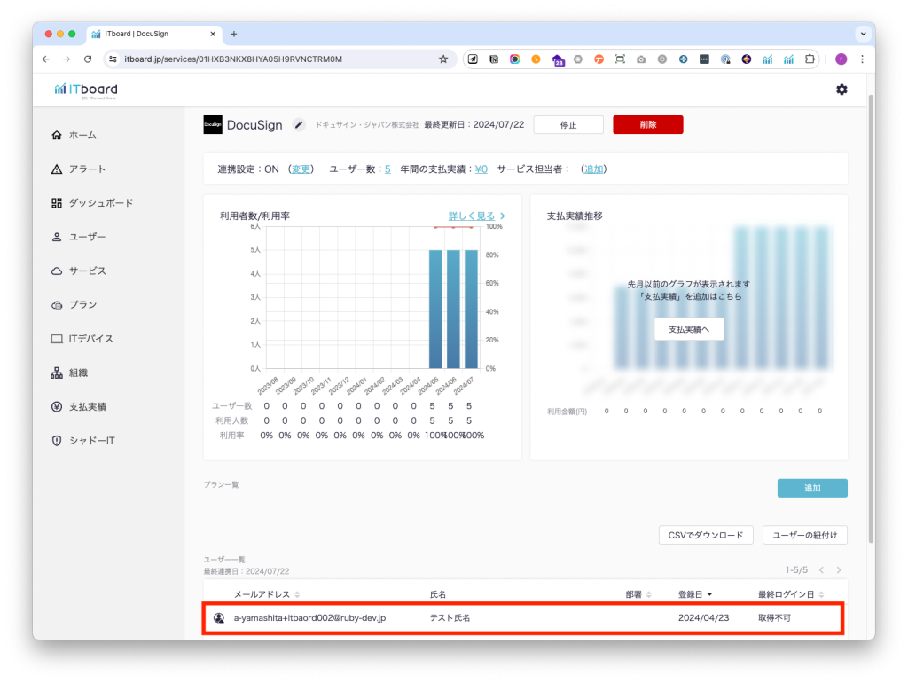Open the settings gear icon

point(841,90)
